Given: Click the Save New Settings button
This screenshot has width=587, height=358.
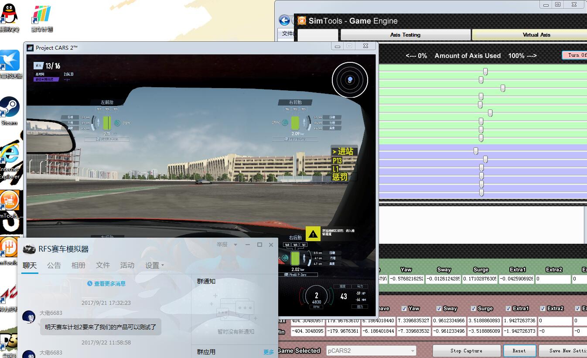Looking at the screenshot, I should click(x=563, y=351).
